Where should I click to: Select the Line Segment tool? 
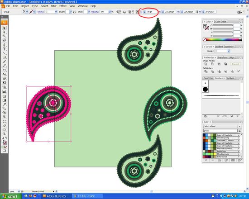tap(4, 53)
